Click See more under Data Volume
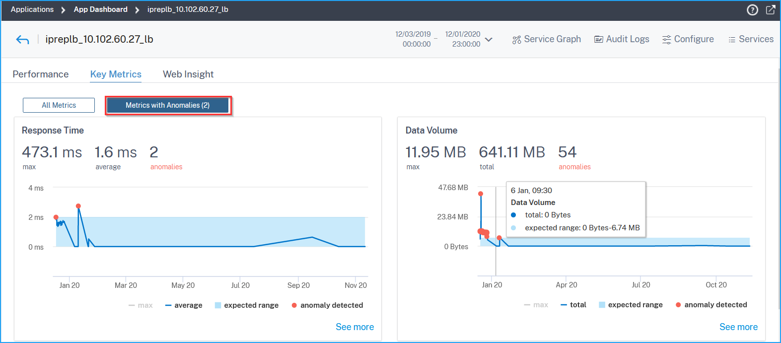The width and height of the screenshot is (781, 343). (x=739, y=327)
